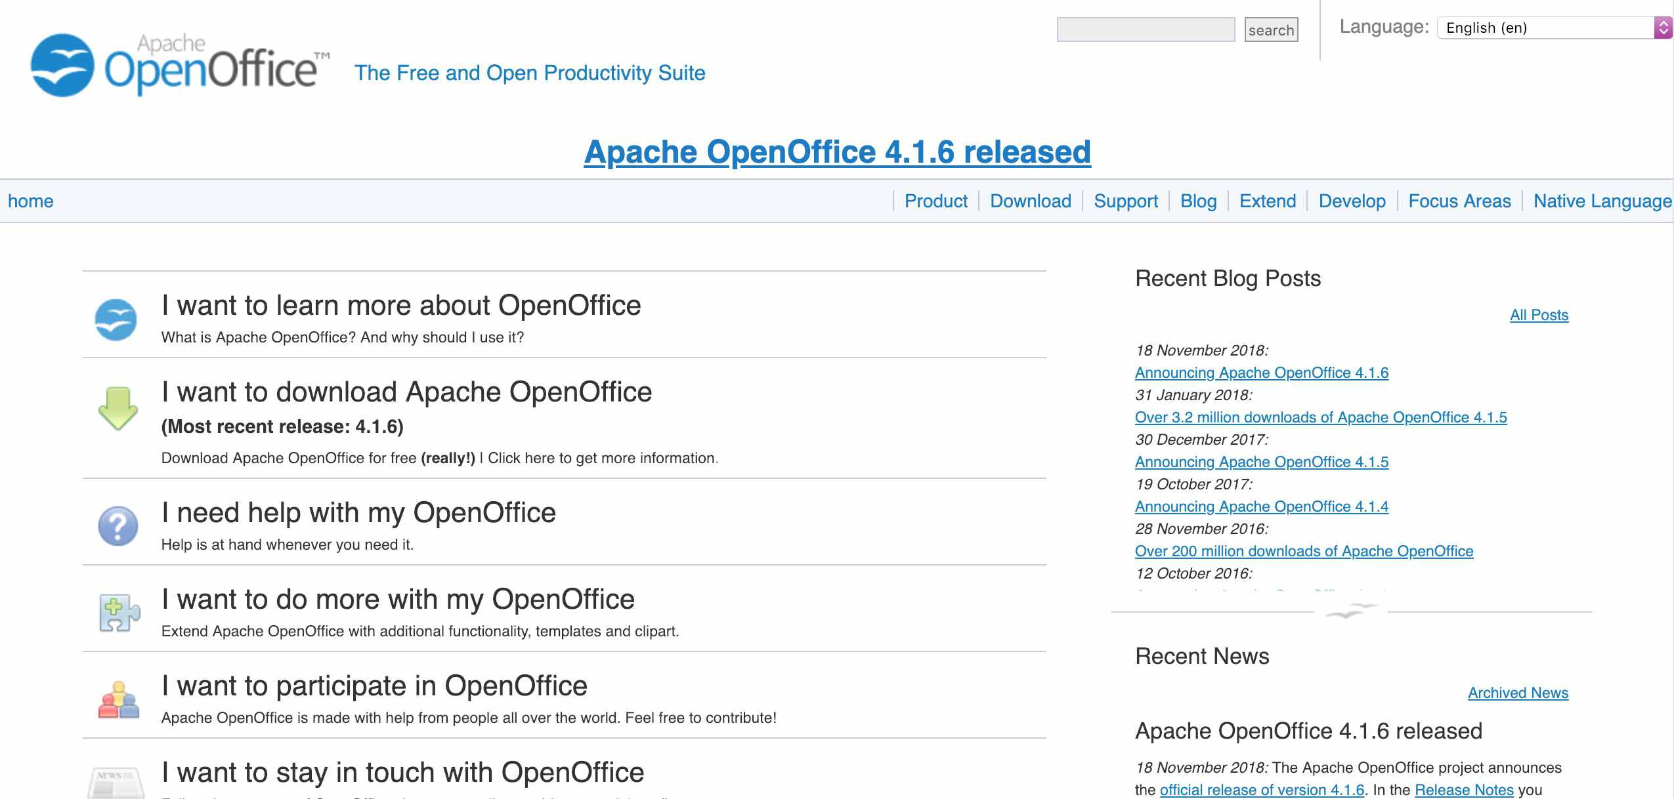Screen dimensions: 1674x799
Task: Click the search text field
Action: click(x=1146, y=30)
